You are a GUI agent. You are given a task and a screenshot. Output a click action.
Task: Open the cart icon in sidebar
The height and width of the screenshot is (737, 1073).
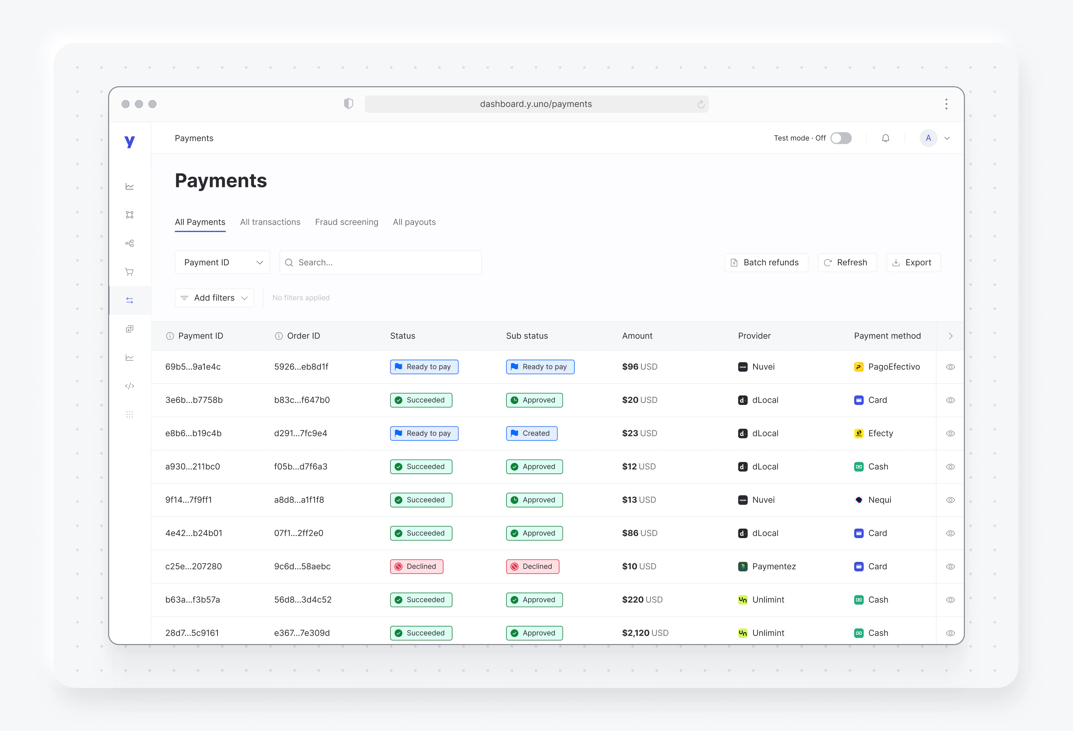tap(129, 272)
